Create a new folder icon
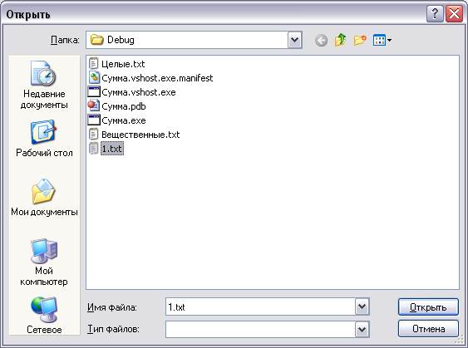The width and height of the screenshot is (468, 348). pos(360,40)
